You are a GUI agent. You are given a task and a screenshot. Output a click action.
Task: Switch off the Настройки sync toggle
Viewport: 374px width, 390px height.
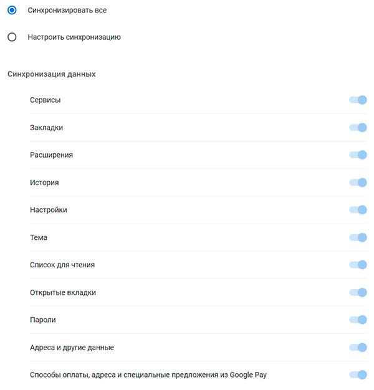[358, 210]
